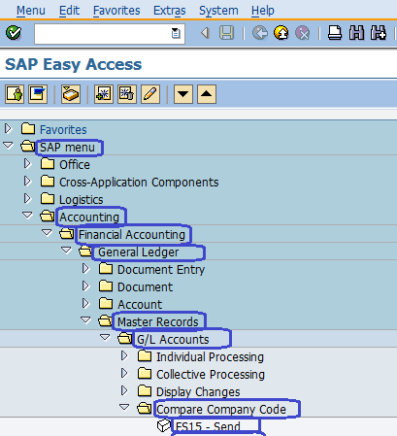
Task: Select the Master Records tree item
Action: pos(157,322)
